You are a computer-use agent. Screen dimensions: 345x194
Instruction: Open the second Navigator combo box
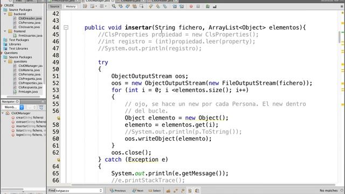(32, 107)
